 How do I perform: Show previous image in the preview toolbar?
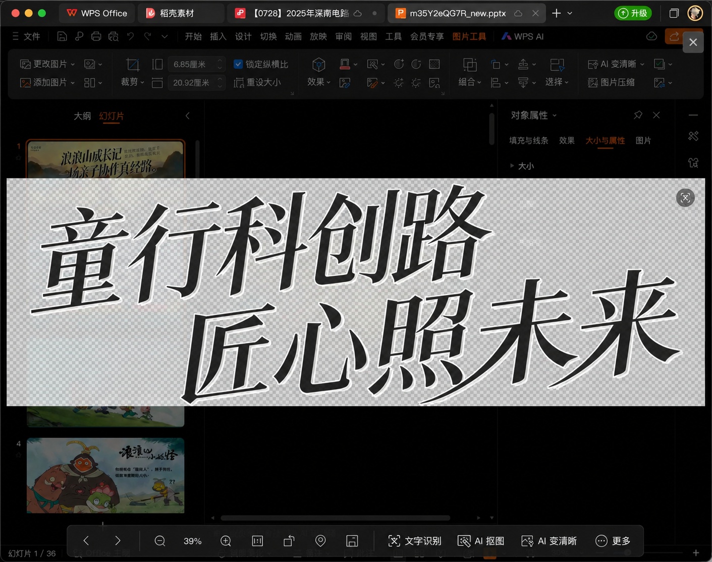[x=86, y=541]
